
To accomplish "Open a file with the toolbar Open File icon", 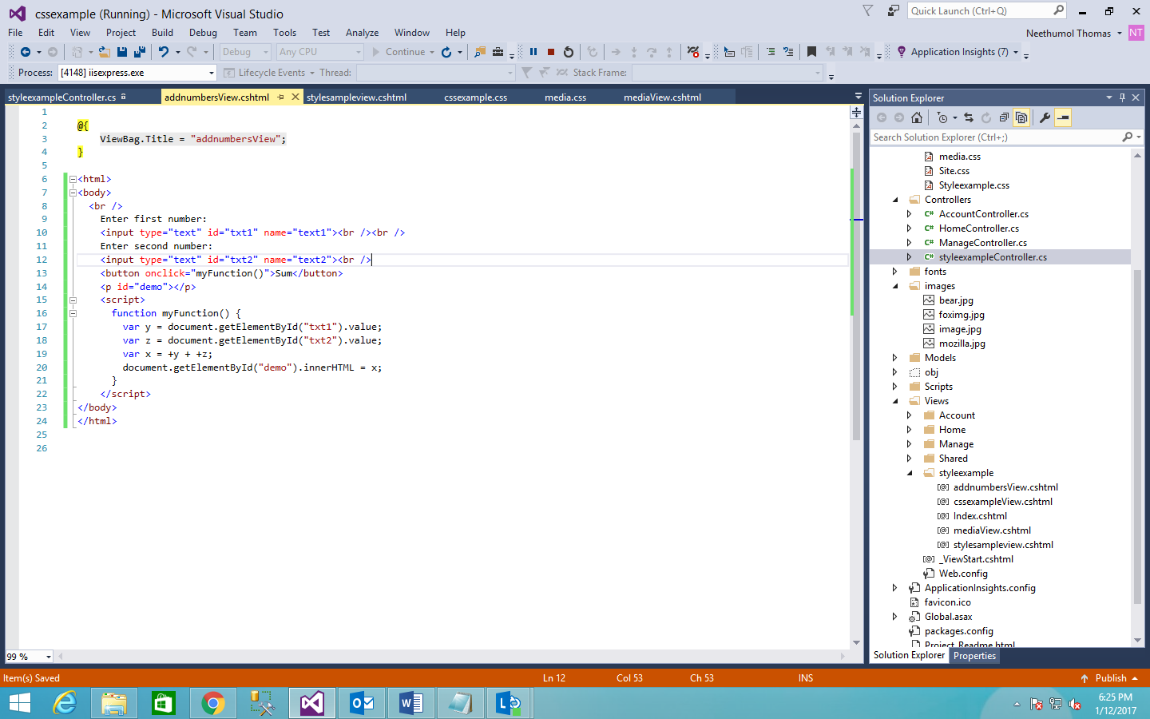I will tap(105, 52).
